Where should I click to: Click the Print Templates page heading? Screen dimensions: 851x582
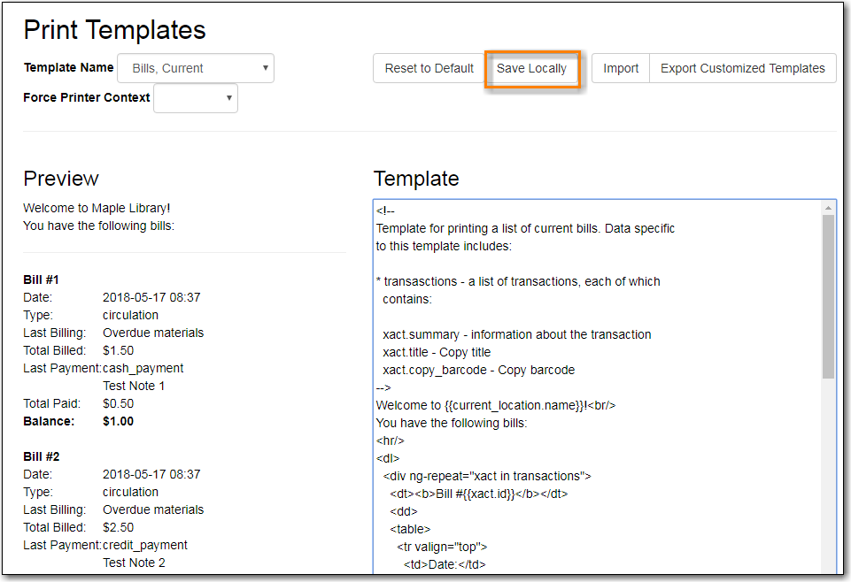point(114,30)
